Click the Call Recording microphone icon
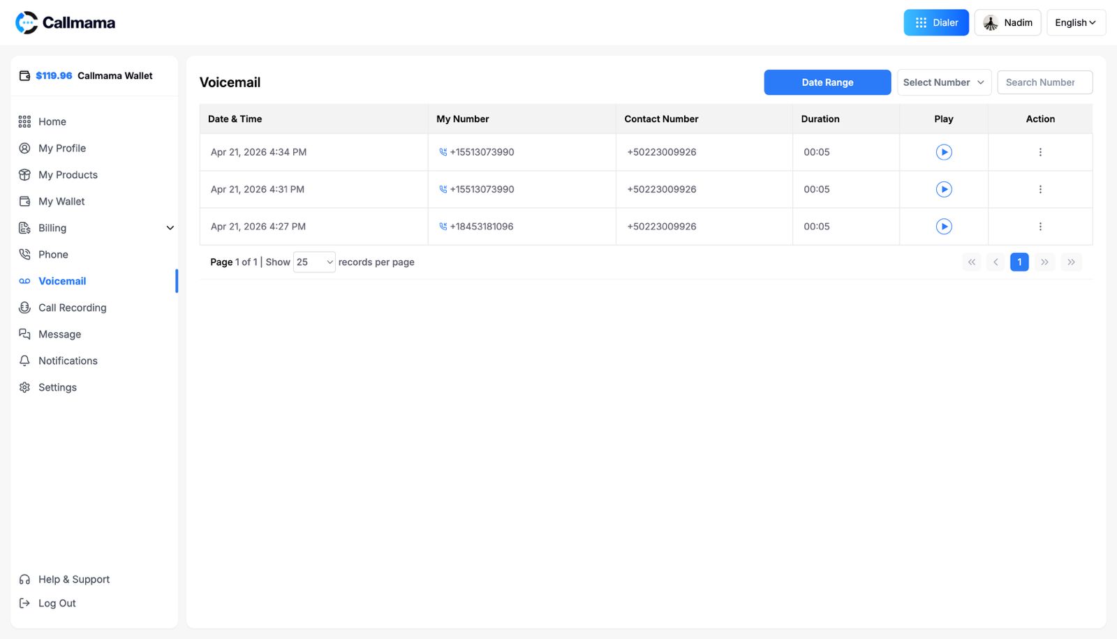 24,308
